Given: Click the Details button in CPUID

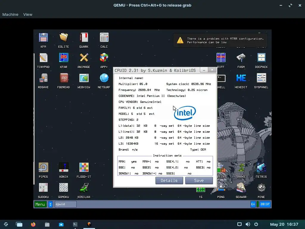Looking at the screenshot, I should tap(169, 180).
